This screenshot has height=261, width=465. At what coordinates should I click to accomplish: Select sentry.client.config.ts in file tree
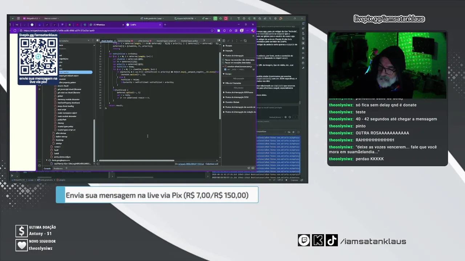coord(62,157)
